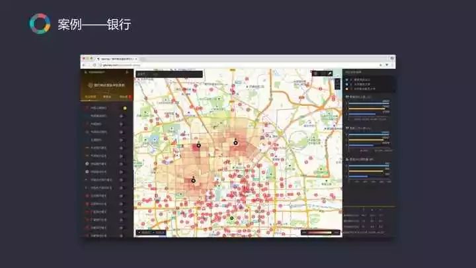Image resolution: width=476 pixels, height=268 pixels.
Task: Click the browser back arrow button
Action: pyautogui.click(x=84, y=65)
